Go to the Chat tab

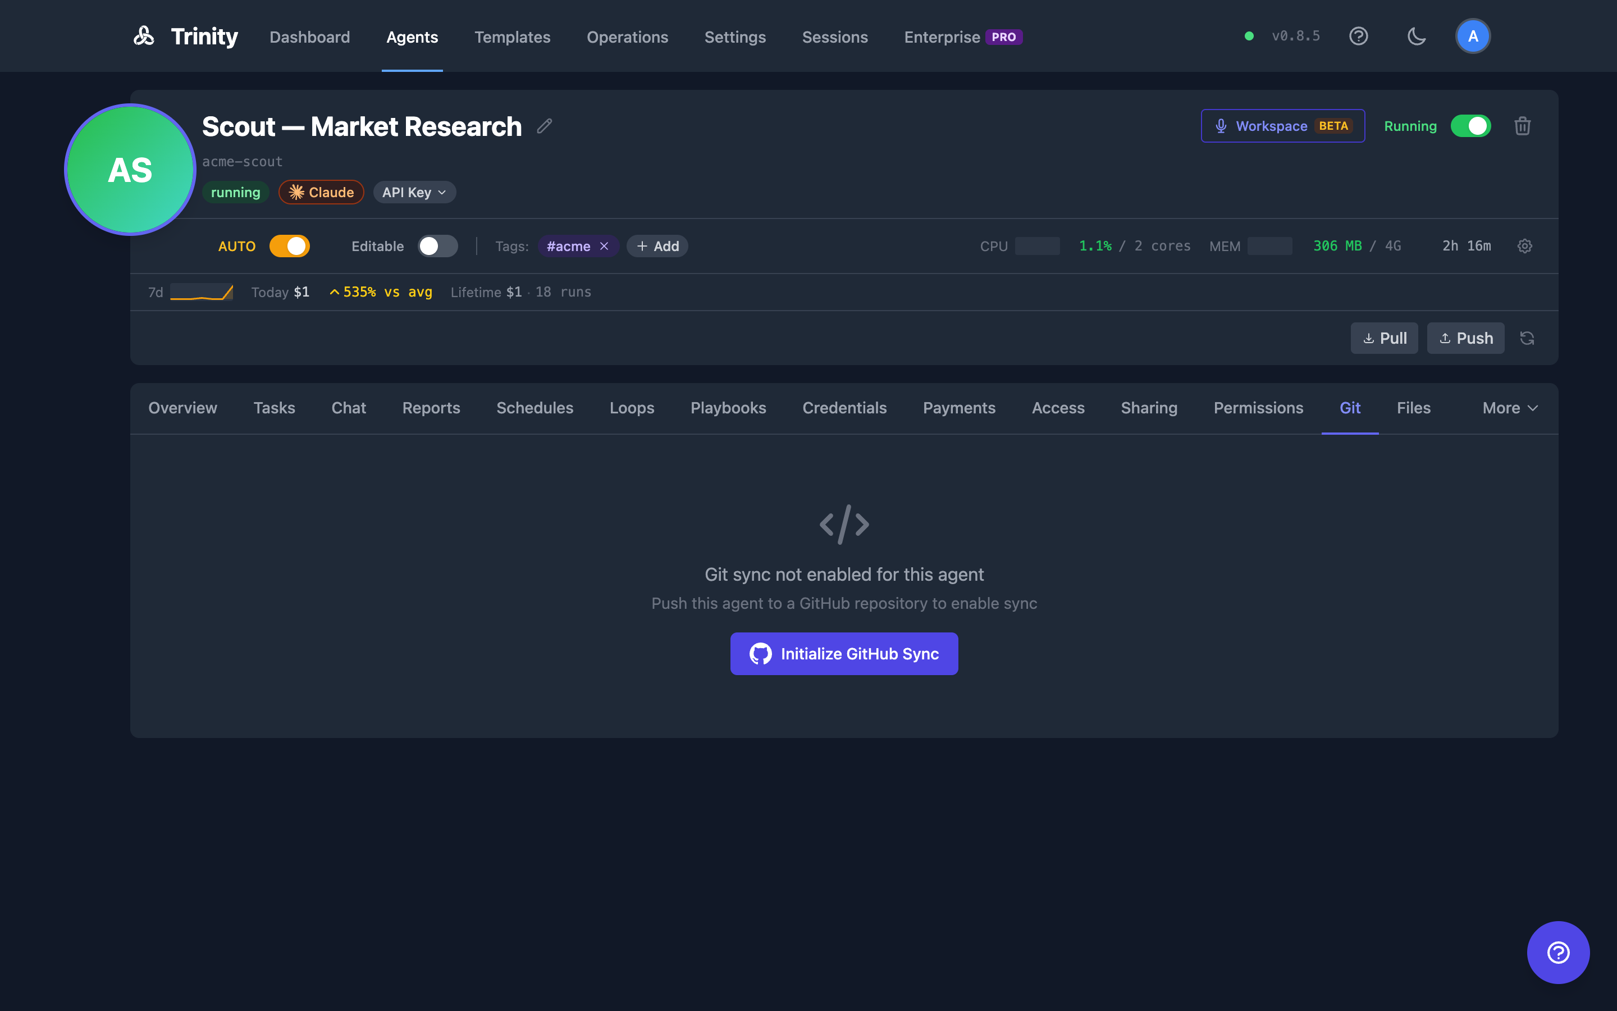[349, 408]
